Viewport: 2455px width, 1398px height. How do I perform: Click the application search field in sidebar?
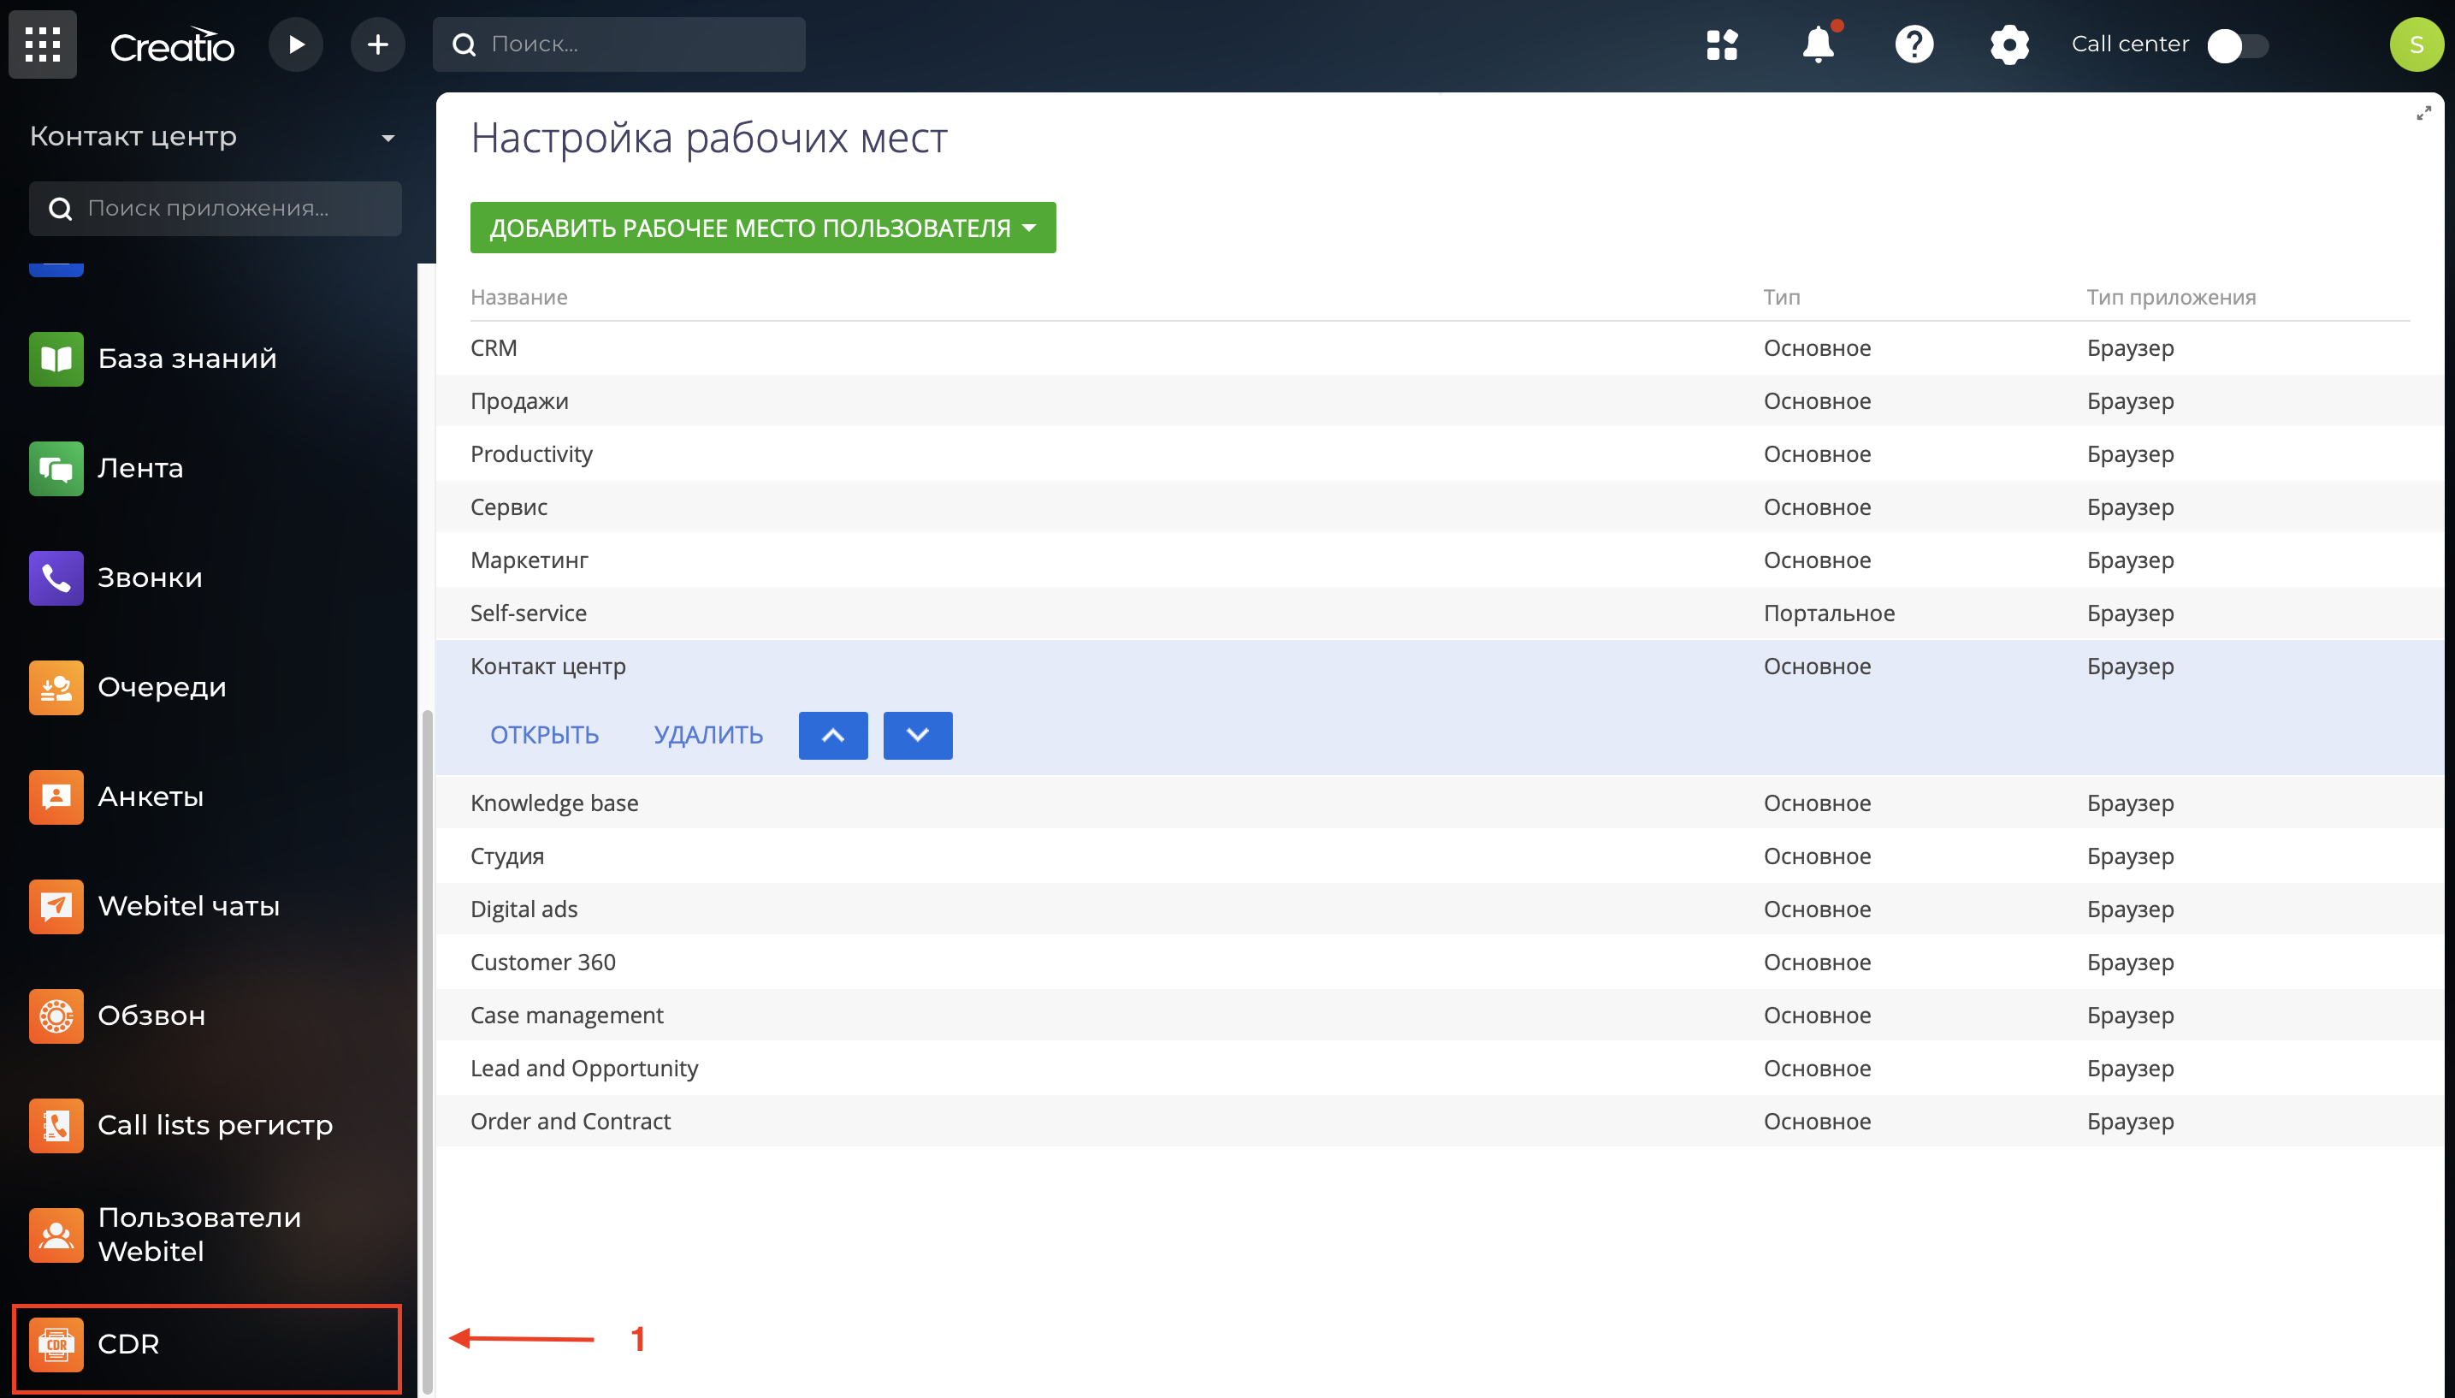pyautogui.click(x=215, y=209)
